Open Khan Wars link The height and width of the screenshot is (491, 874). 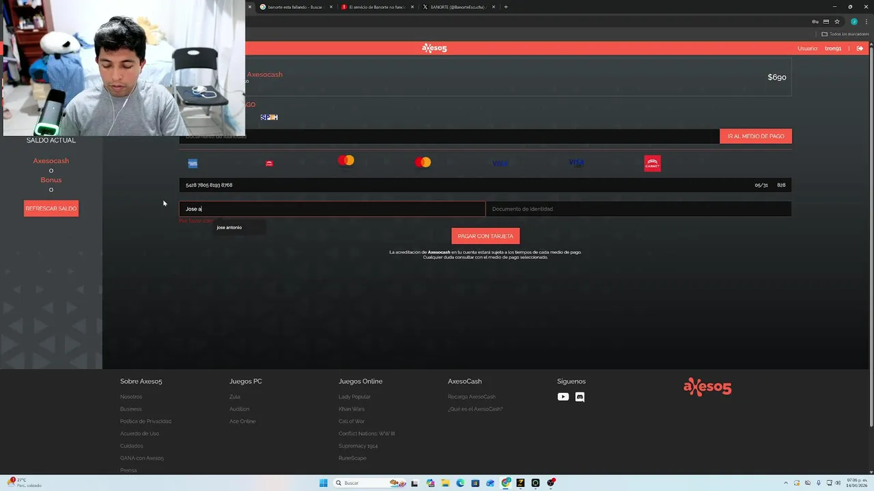coord(352,409)
